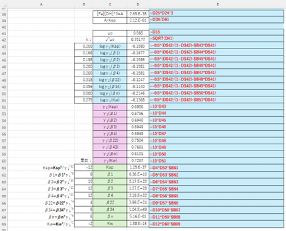Select row 69 header
286x231 pixels.
(x=4, y=224)
